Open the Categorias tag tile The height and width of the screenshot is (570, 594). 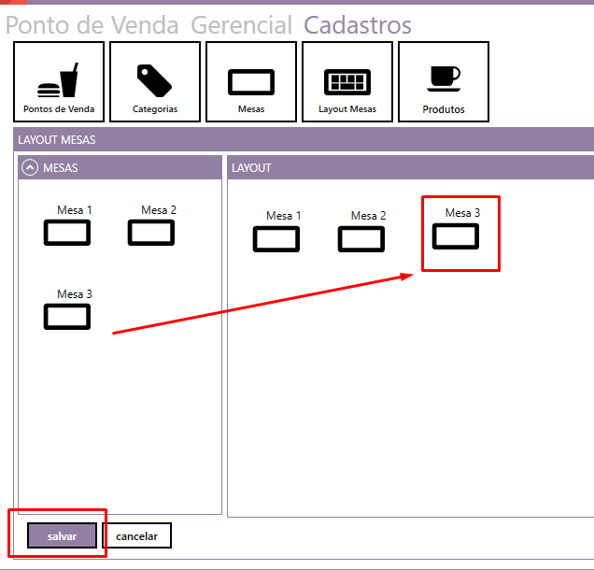tap(155, 82)
